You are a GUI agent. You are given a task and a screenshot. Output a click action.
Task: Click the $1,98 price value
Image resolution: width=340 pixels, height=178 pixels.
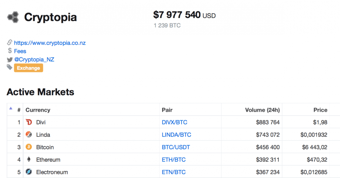click(x=320, y=122)
